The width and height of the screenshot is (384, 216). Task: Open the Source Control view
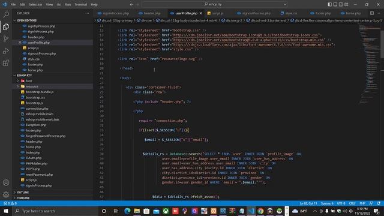pyautogui.click(x=6, y=38)
